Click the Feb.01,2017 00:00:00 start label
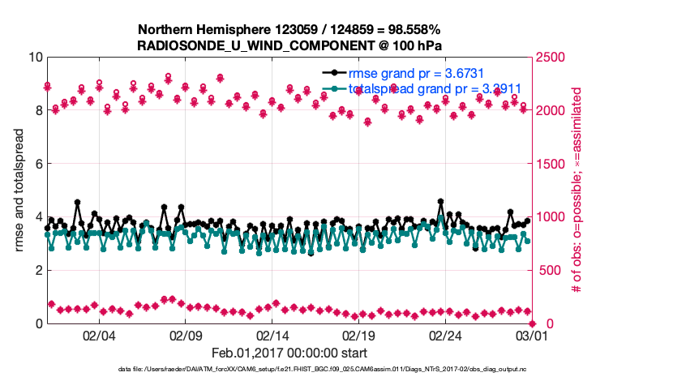This screenshot has width=673, height=381. (x=289, y=353)
